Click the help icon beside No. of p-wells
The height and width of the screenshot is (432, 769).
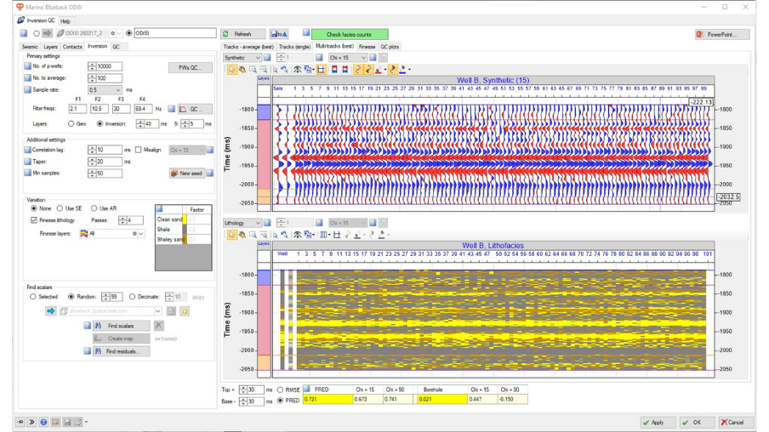click(27, 66)
